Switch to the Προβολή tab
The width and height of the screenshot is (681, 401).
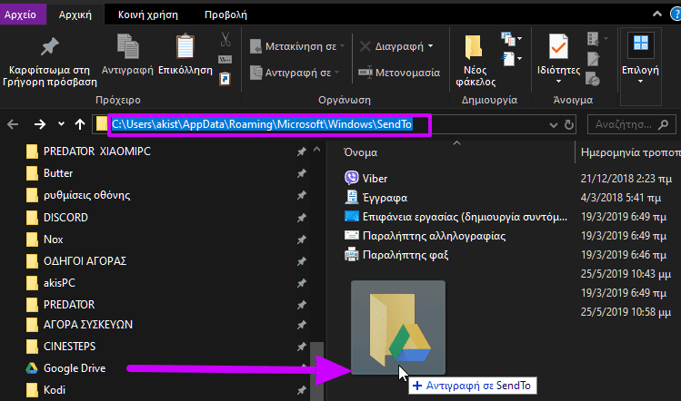(225, 15)
